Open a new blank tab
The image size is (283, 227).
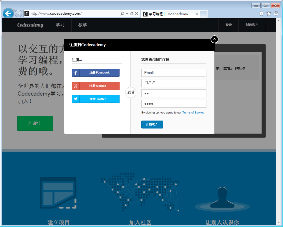click(x=204, y=14)
